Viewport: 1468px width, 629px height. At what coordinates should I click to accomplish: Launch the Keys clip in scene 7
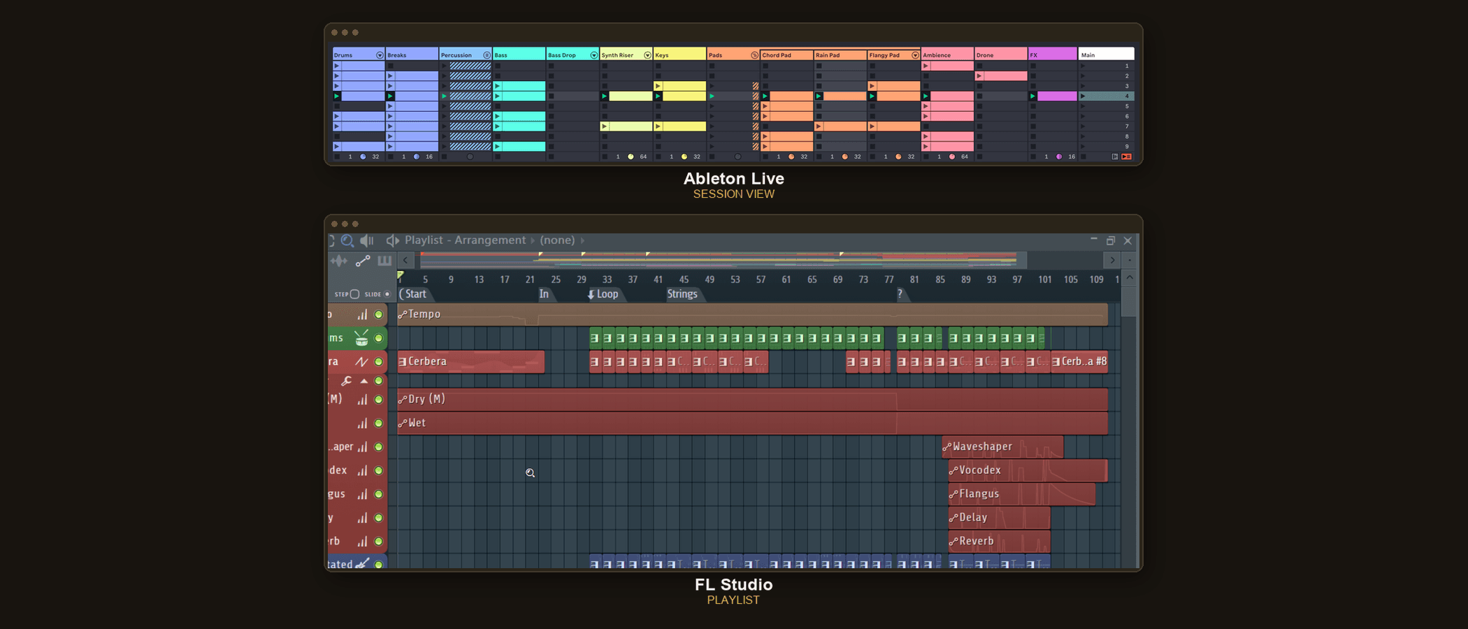pyautogui.click(x=658, y=126)
